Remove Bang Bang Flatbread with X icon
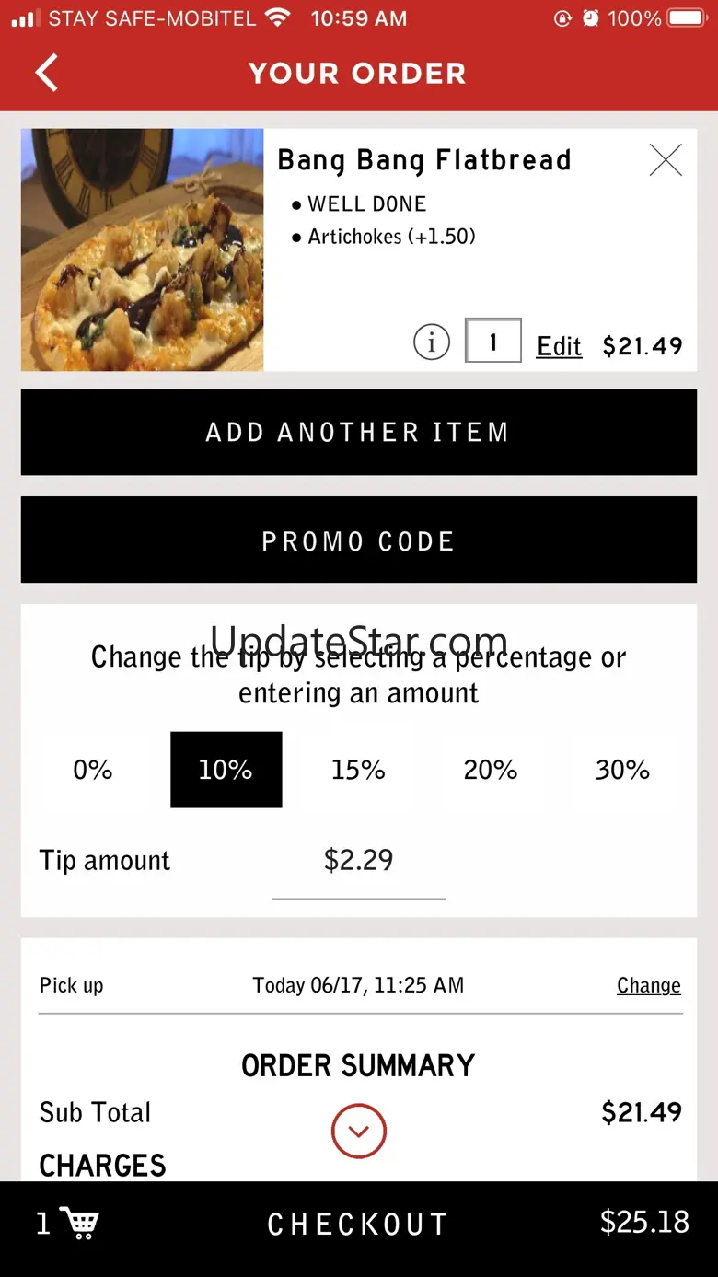 point(665,160)
